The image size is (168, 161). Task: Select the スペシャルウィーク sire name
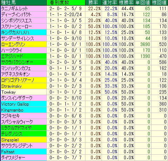(17, 122)
